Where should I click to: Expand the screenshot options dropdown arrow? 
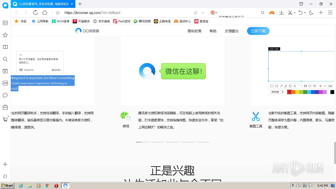tap(295, 13)
